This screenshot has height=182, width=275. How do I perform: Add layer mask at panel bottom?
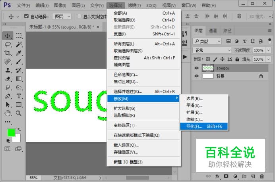pos(226,176)
